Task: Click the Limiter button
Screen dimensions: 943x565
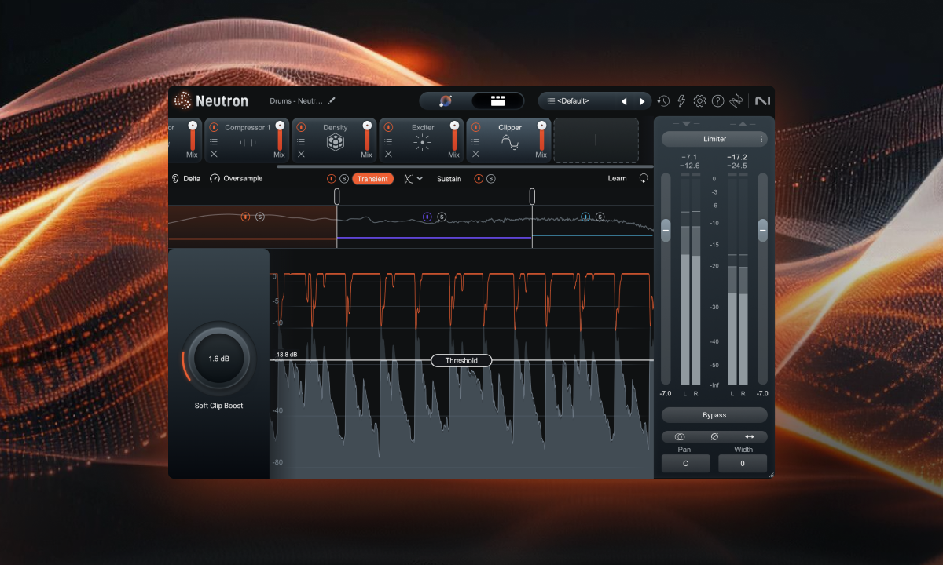Action: pyautogui.click(x=714, y=139)
